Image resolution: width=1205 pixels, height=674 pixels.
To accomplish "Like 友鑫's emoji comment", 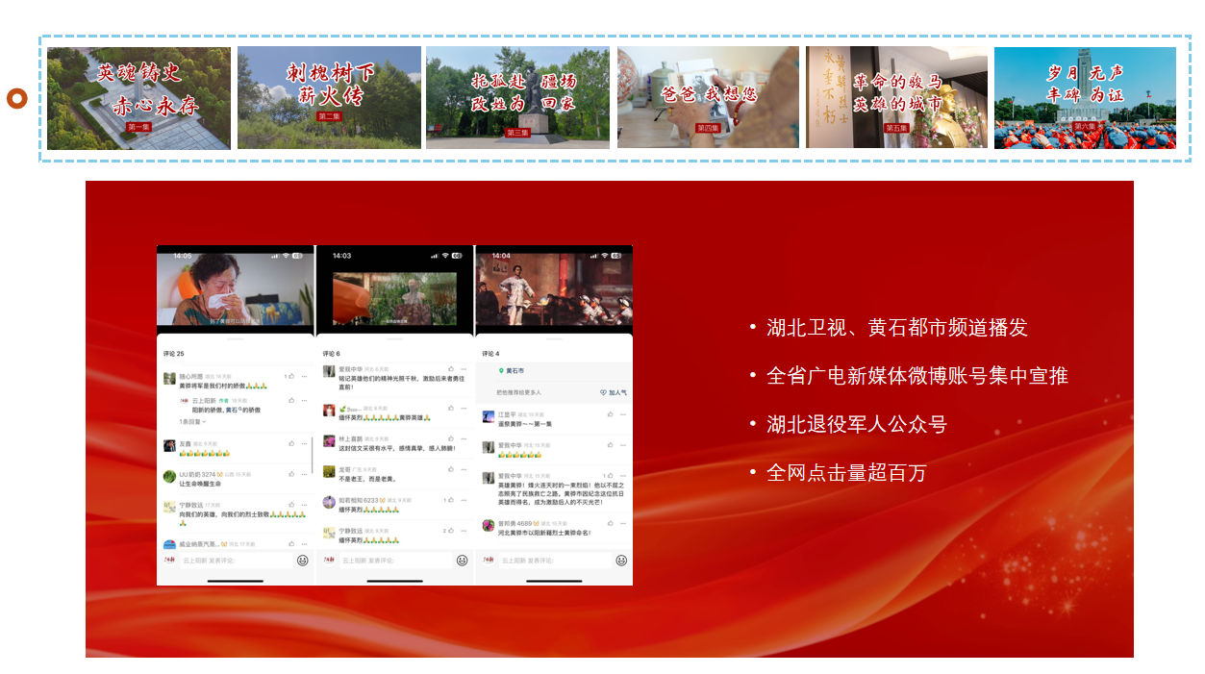I will click(291, 443).
